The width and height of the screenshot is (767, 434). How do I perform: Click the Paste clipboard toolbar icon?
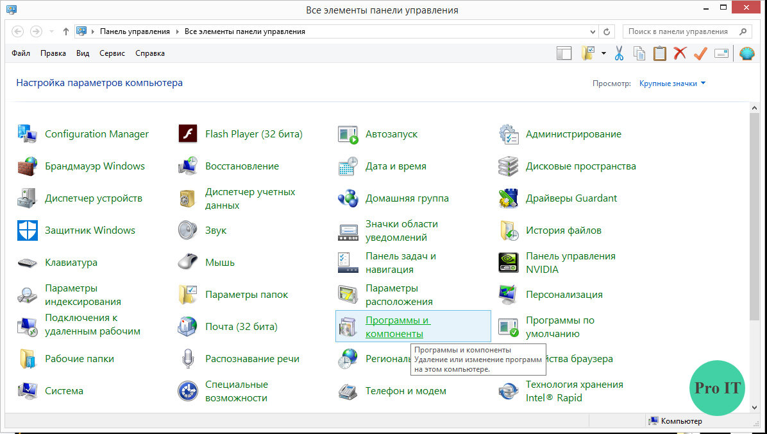pos(660,53)
